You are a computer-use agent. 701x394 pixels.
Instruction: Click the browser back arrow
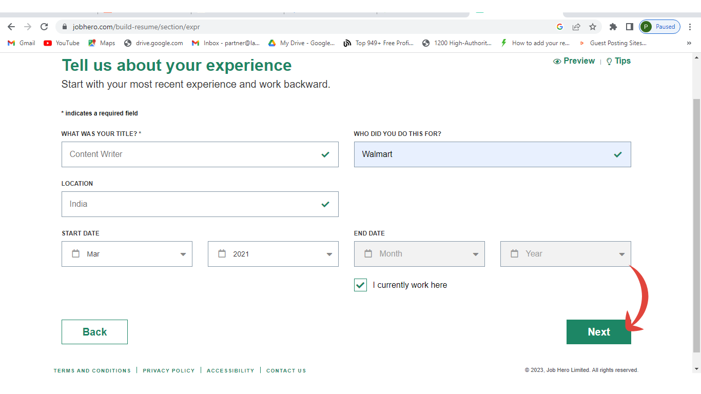coord(11,27)
